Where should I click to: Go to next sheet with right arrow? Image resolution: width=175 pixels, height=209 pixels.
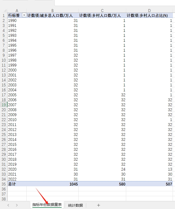tap(17, 205)
